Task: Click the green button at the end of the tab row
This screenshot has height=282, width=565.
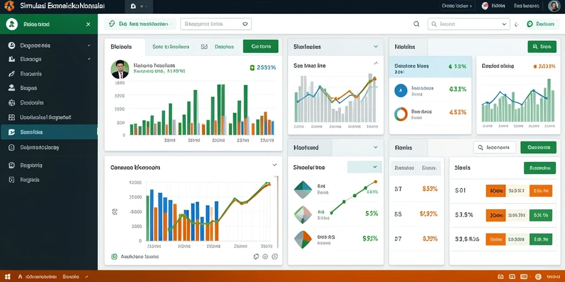Action: [260, 46]
